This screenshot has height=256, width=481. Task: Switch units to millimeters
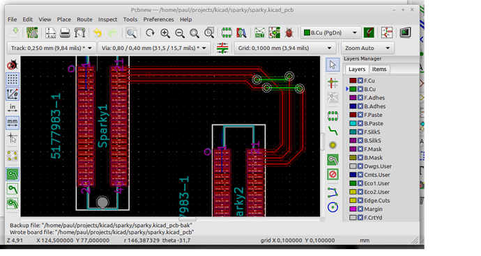(13, 123)
